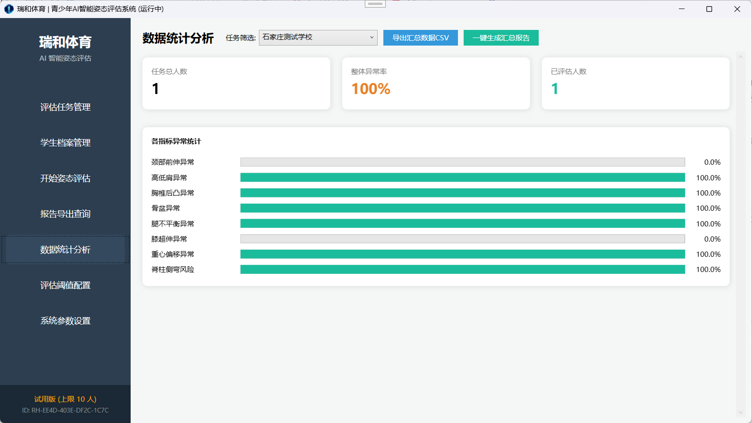Click the 腿不平衡异常 progress bar
Screen dimensions: 752x423
[x=463, y=224]
